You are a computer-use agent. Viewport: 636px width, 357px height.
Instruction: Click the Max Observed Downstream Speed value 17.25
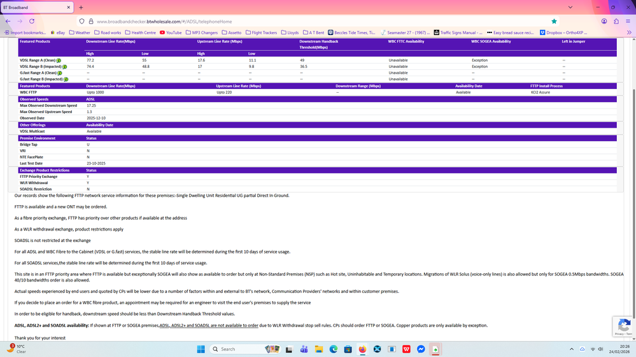coord(91,105)
